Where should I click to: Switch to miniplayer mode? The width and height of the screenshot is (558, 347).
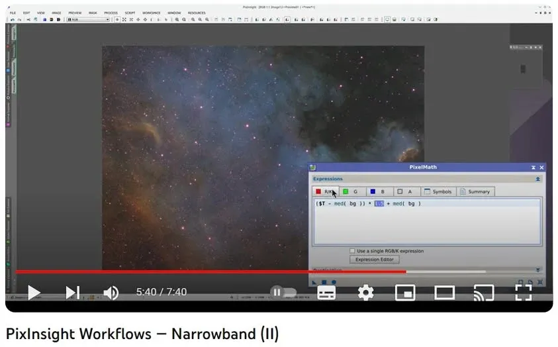pyautogui.click(x=405, y=293)
